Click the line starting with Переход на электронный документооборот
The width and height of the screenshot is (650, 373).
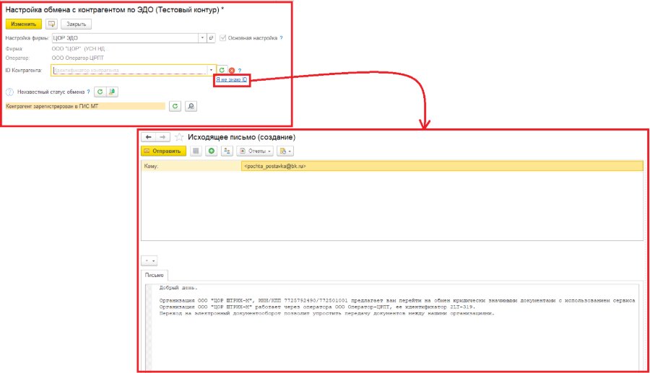click(326, 313)
